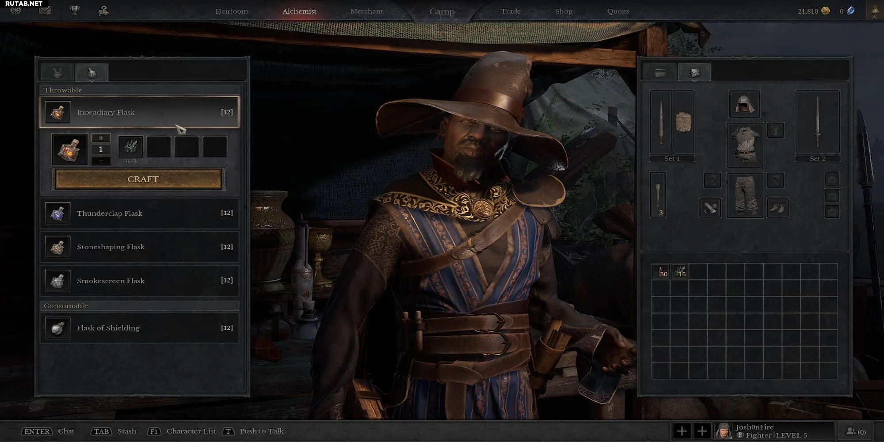The width and height of the screenshot is (884, 442).
Task: Click the Chat shortcut label
Action: tap(66, 431)
